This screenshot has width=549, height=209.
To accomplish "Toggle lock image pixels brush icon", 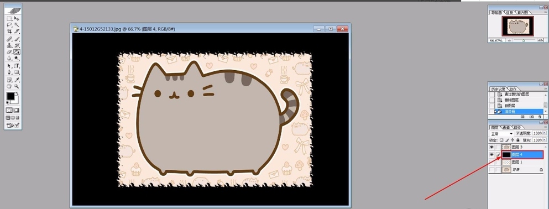I will 507,140.
